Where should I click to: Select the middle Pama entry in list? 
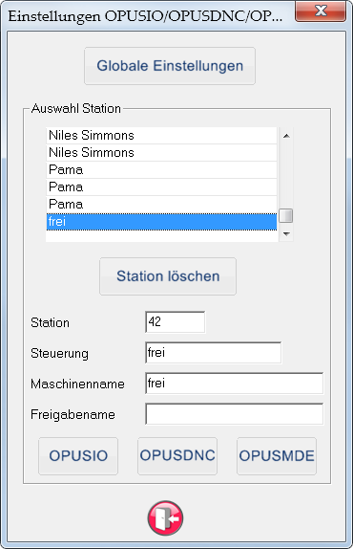pos(161,187)
